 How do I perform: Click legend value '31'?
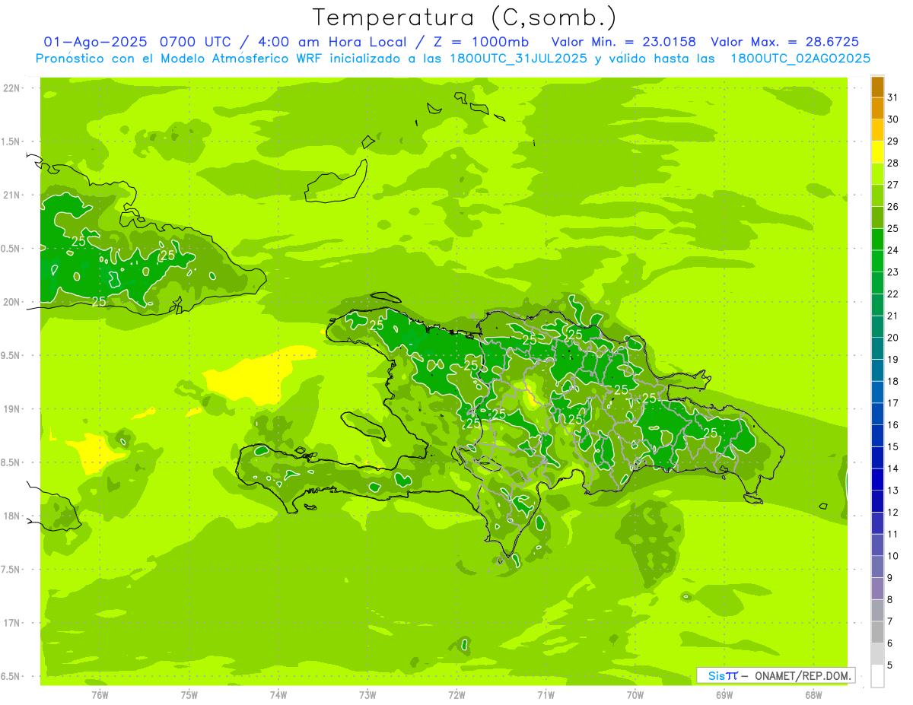tap(893, 97)
